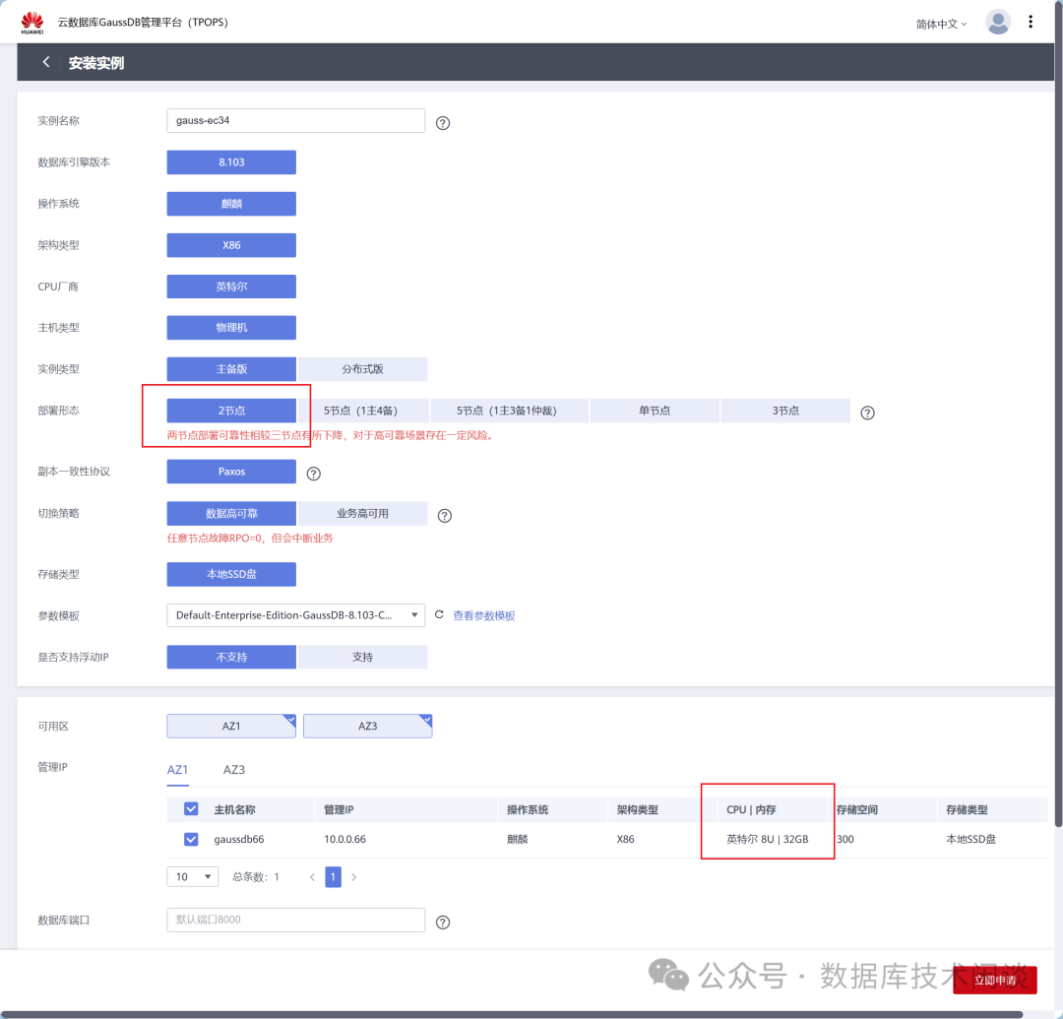This screenshot has width=1063, height=1019.
Task: Click the 安装实例 page title
Action: point(96,63)
